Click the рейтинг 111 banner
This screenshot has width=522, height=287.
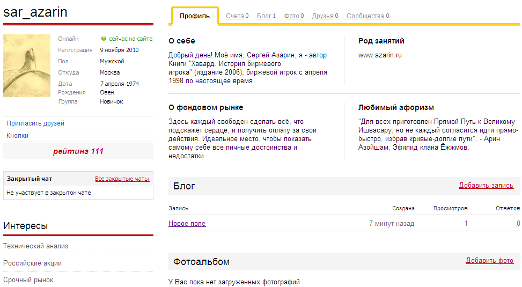click(78, 151)
